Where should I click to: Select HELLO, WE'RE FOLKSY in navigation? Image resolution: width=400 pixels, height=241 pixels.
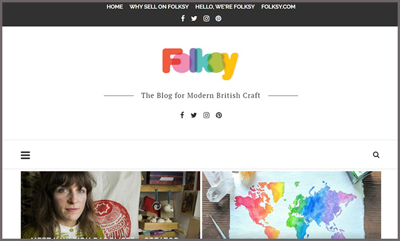pos(225,7)
